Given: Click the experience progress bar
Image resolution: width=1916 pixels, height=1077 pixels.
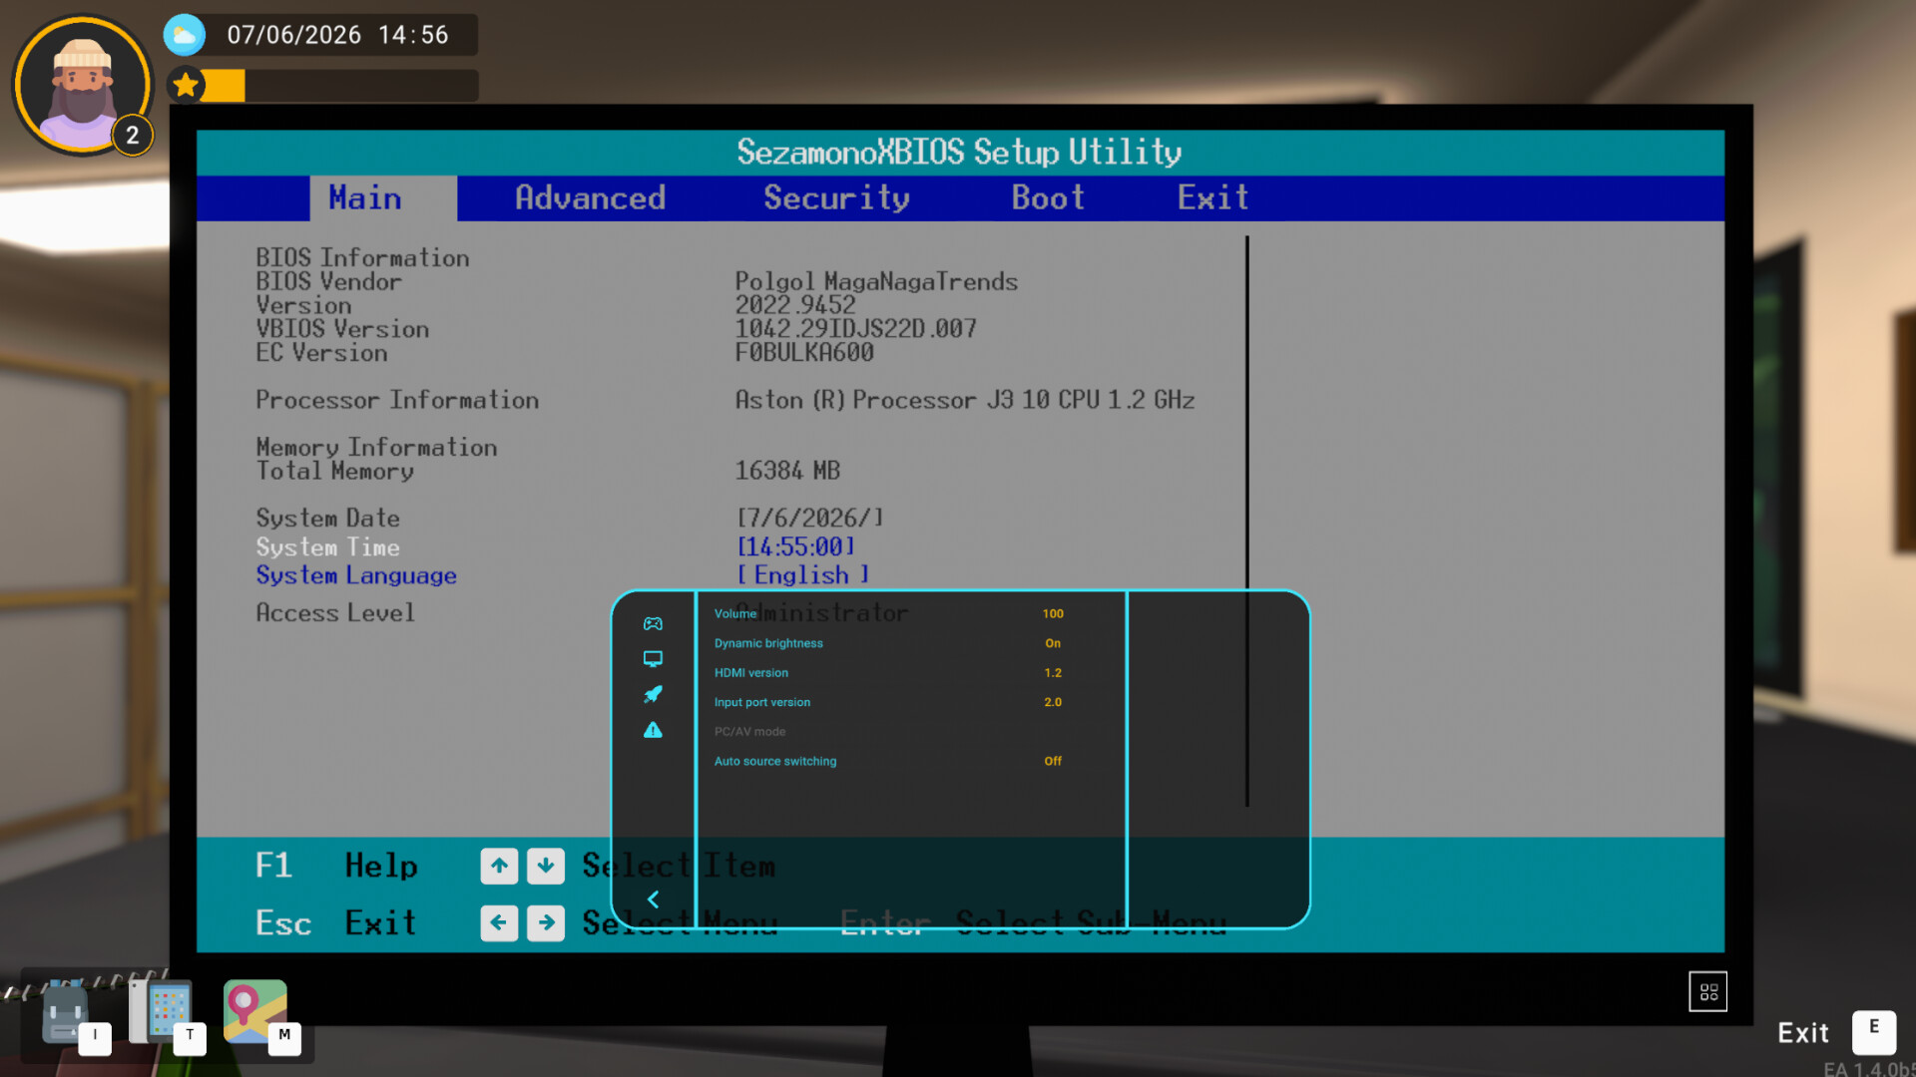Looking at the screenshot, I should pyautogui.click(x=341, y=86).
